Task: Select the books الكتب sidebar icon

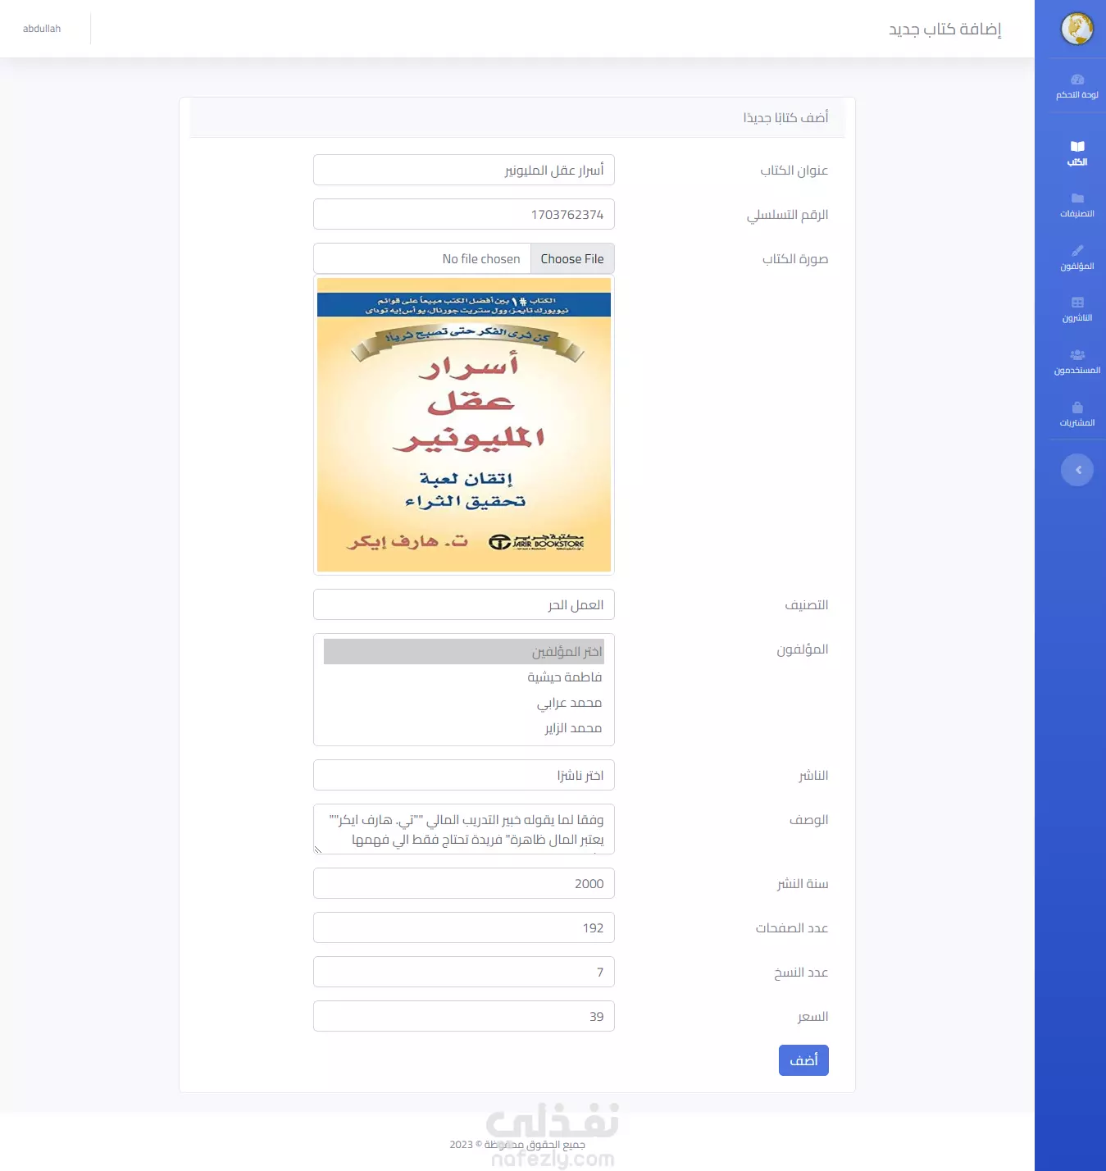Action: point(1077,146)
